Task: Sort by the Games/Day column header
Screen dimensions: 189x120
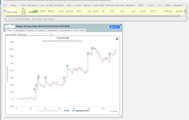Action: [130, 5]
